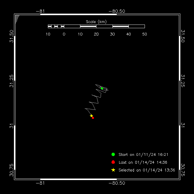Click the top '-80.50' longitude label
This screenshot has height=194, width=194.
[117, 11]
